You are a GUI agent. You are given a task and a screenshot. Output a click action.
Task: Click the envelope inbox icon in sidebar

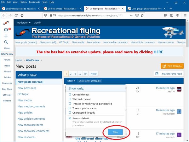[x=6, y=30]
